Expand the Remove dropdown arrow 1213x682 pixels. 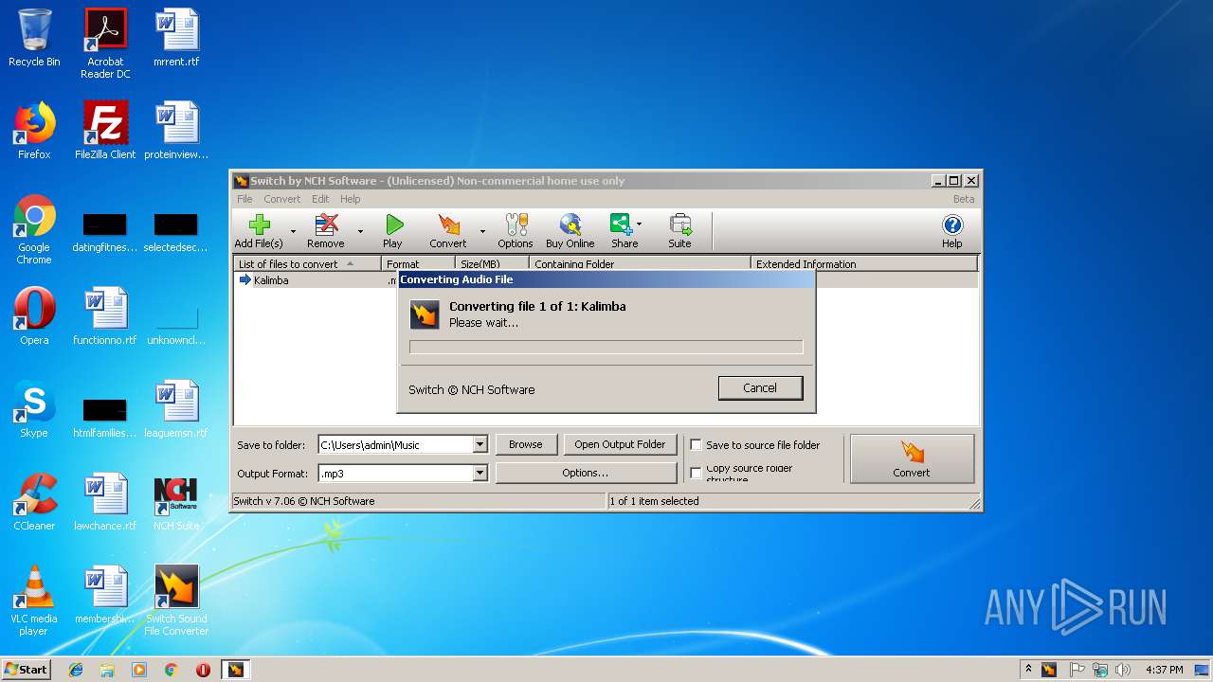pos(360,231)
